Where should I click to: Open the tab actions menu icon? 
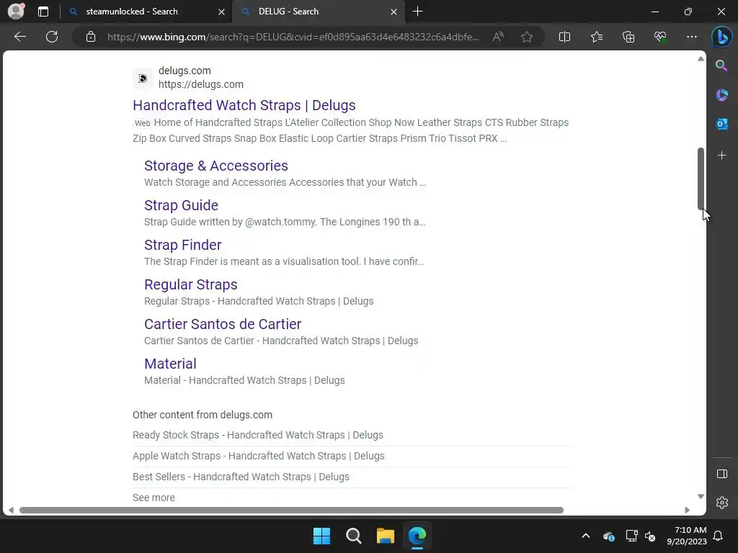coord(43,12)
